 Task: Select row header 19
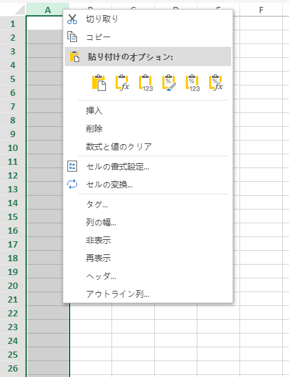point(12,272)
